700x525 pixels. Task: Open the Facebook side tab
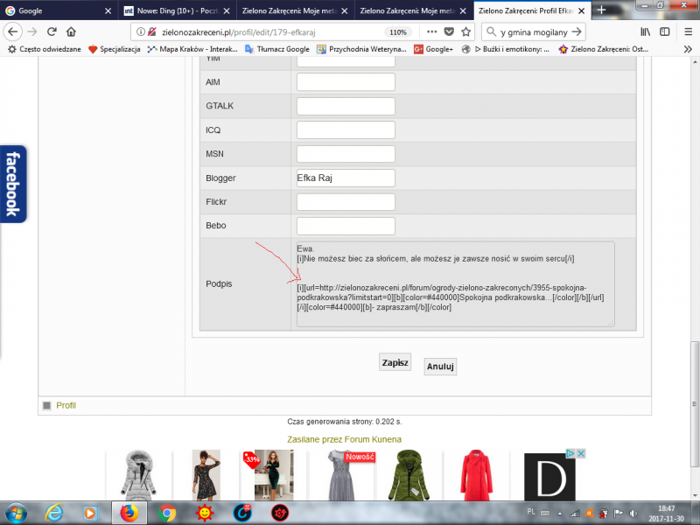coord(12,184)
